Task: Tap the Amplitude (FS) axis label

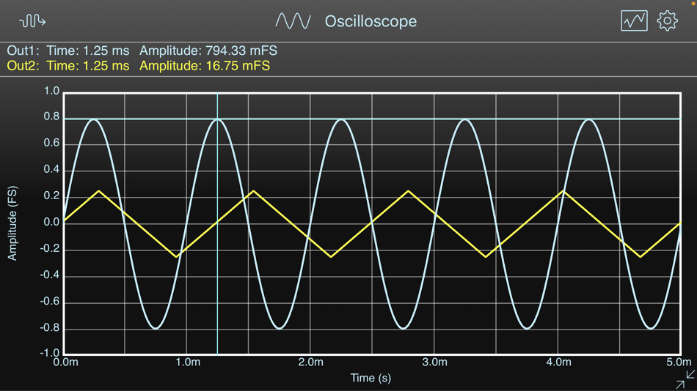Action: click(x=12, y=223)
